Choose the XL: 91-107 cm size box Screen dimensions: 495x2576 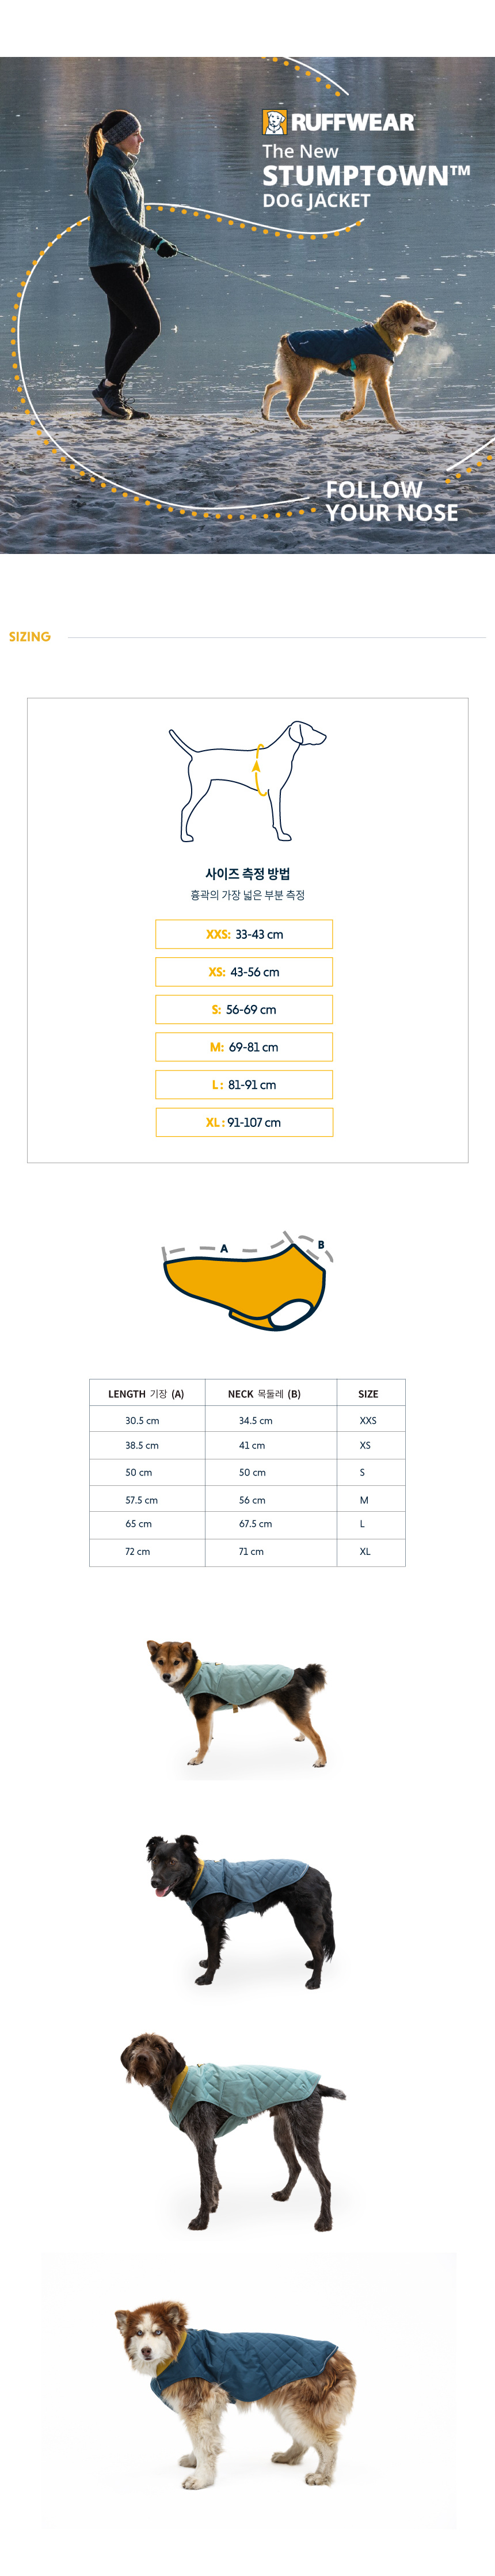tap(244, 1122)
